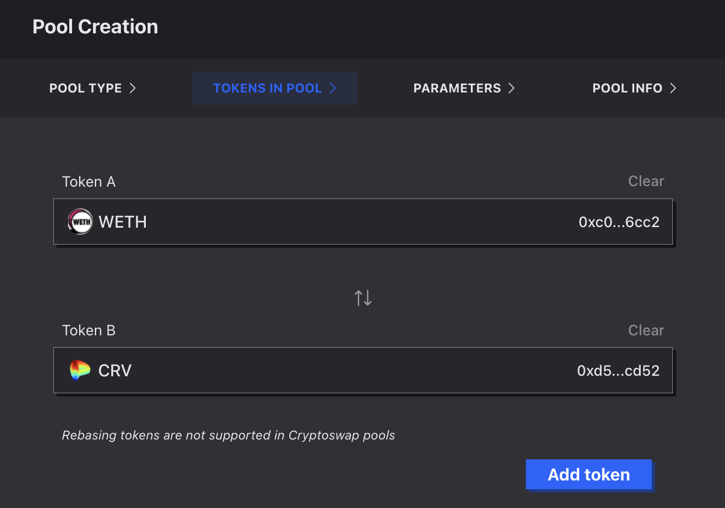Open the POOL INFO step
The image size is (725, 508).
coord(627,88)
